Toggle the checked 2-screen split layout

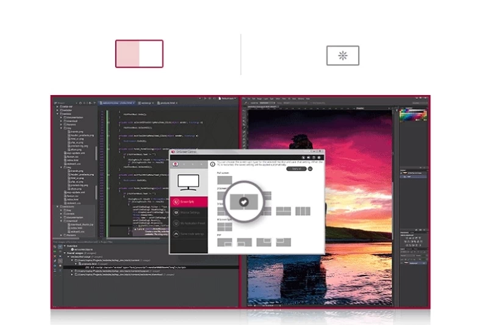click(243, 202)
